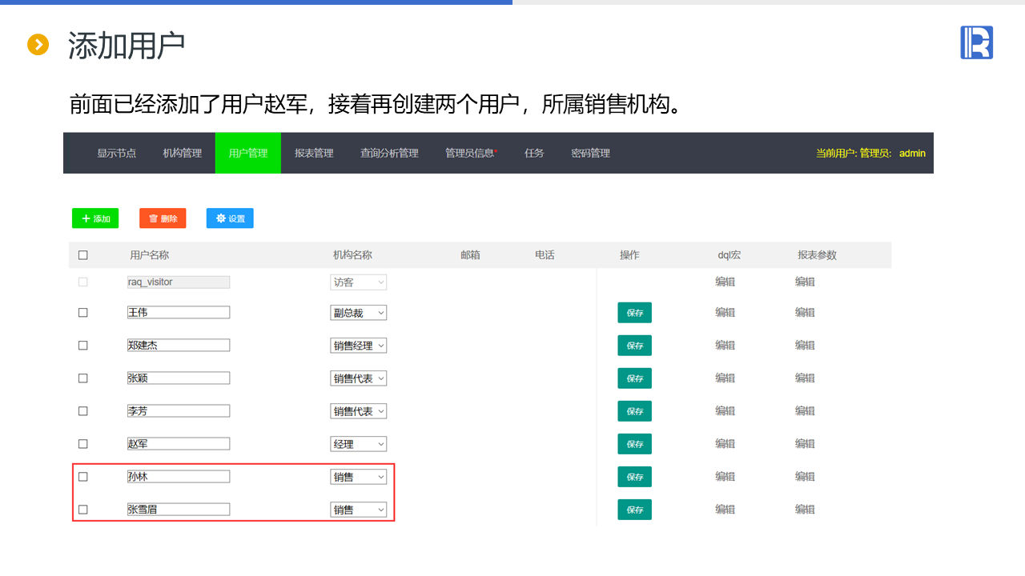Go to the 机构管理 tab
This screenshot has height=576, width=1025.
(x=183, y=153)
